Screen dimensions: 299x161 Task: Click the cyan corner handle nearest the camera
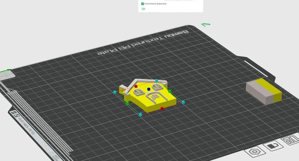click(x=141, y=114)
